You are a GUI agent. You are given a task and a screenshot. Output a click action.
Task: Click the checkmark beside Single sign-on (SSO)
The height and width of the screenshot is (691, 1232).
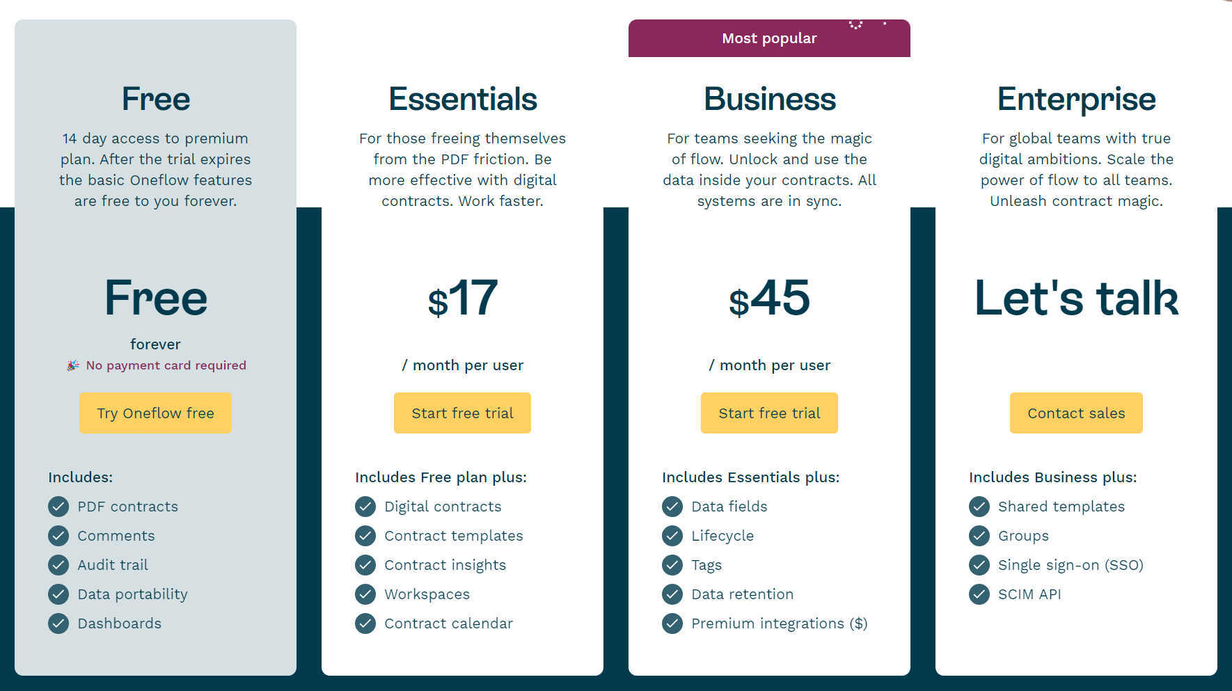pyautogui.click(x=979, y=565)
